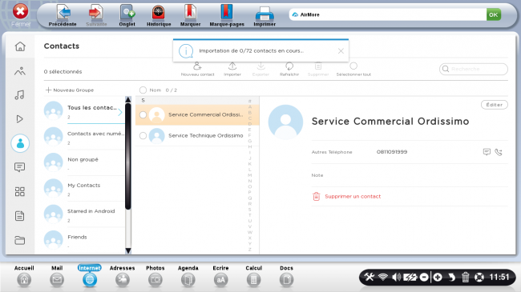Close the browser with Fermer

(21, 15)
